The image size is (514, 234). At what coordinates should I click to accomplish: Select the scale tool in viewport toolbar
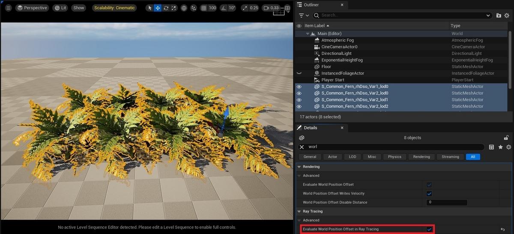[173, 8]
